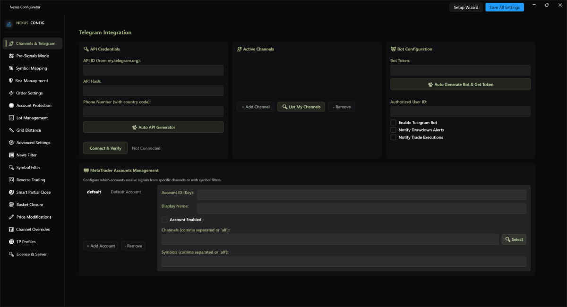Focus the Channels comma separated field
This screenshot has height=307, width=567.
(x=330, y=239)
